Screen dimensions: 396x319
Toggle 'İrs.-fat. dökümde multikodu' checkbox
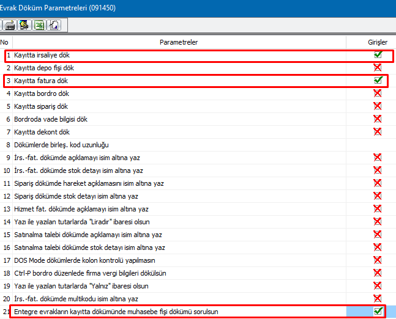[378, 299]
